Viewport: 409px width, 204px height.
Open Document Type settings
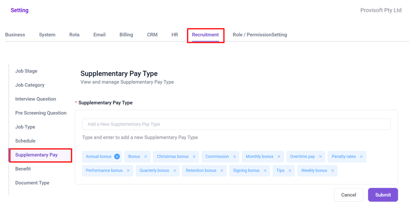click(x=32, y=183)
